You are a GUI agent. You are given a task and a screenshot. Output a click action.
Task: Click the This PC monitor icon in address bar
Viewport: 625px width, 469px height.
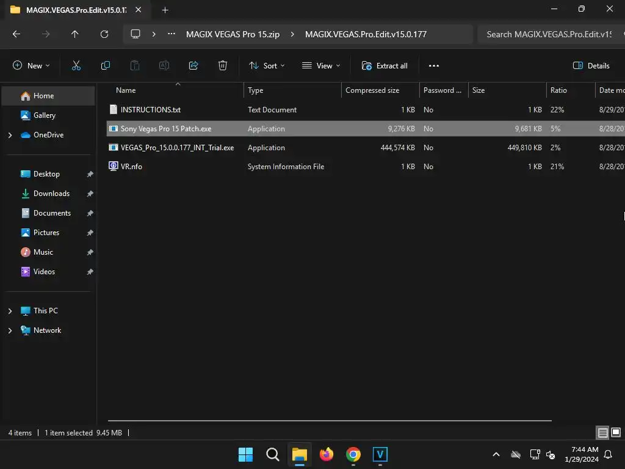tap(135, 34)
